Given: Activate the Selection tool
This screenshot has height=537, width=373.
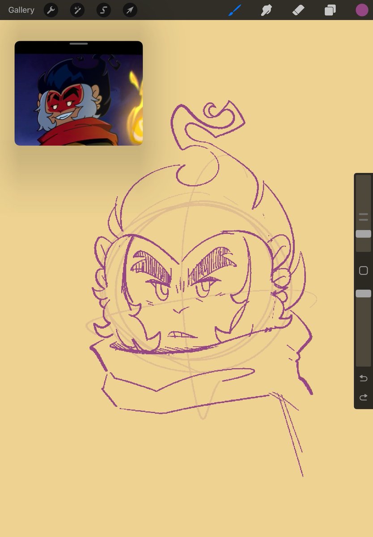Looking at the screenshot, I should 103,10.
